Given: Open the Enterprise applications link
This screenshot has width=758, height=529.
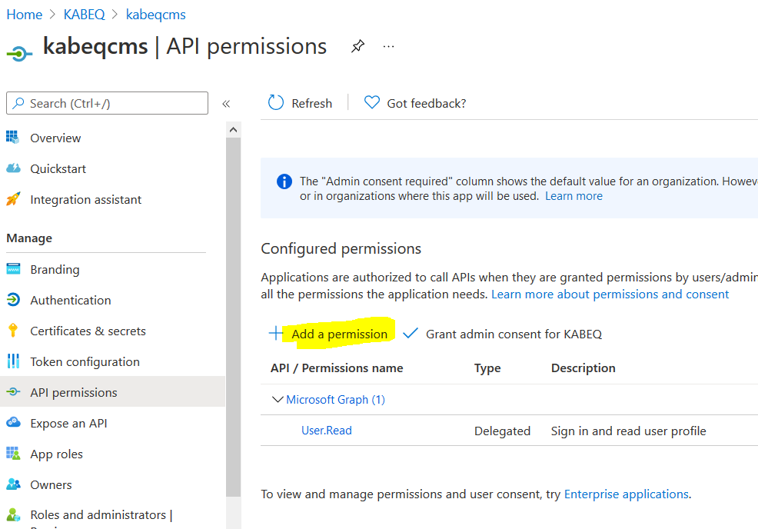Looking at the screenshot, I should click(626, 494).
